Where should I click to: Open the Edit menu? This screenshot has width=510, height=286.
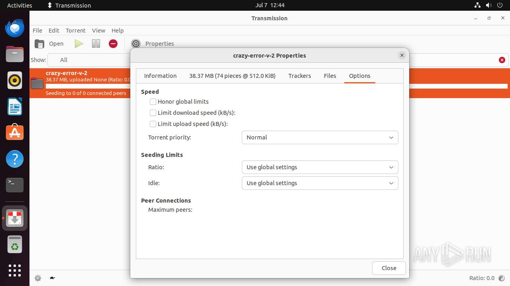click(54, 31)
